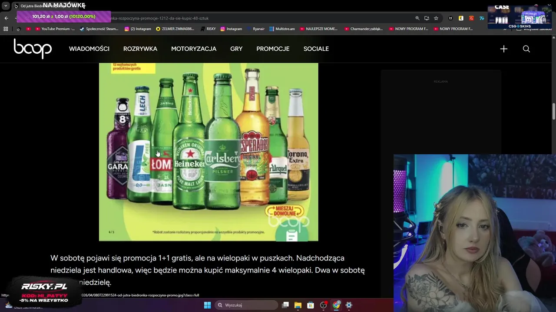Viewport: 556px width, 312px height.
Task: Click the plus icon in site header
Action: (x=504, y=49)
